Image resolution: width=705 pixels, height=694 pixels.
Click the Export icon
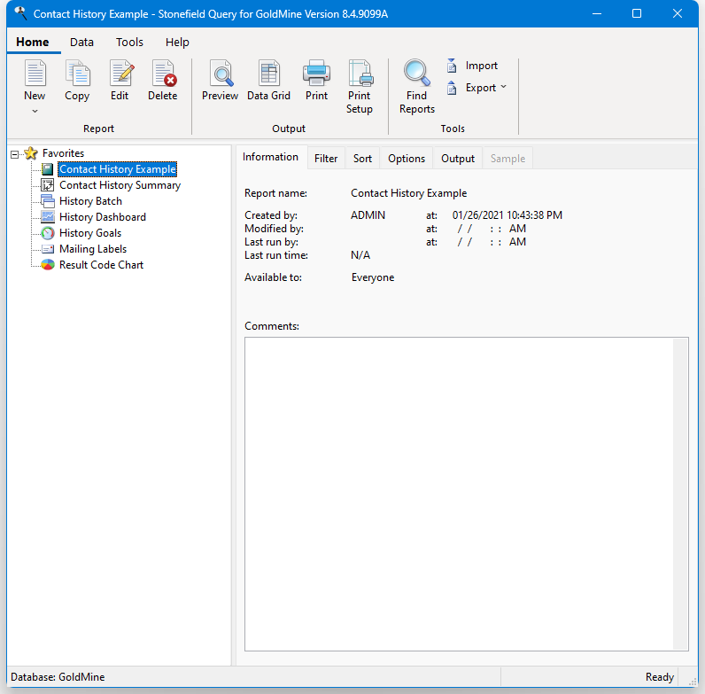452,88
